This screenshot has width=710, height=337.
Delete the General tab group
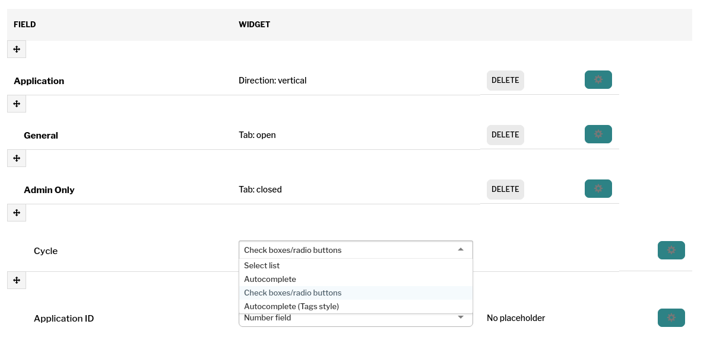click(505, 135)
